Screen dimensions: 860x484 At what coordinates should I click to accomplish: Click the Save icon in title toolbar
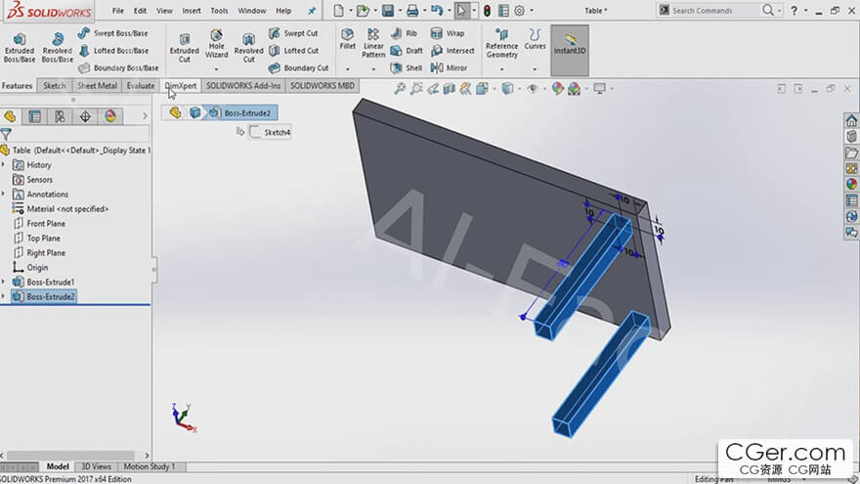[388, 11]
